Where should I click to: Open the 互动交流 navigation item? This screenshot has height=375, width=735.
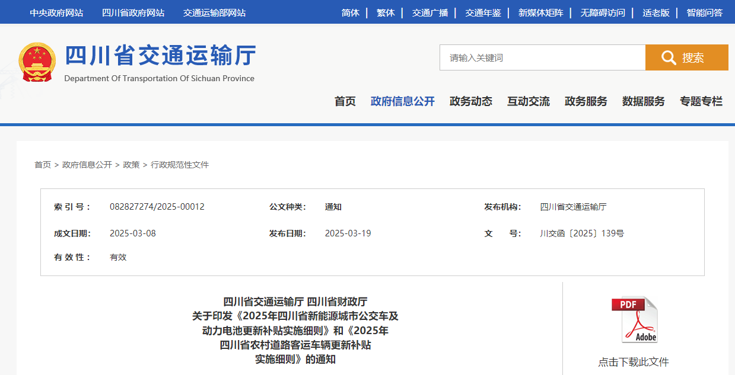click(529, 101)
